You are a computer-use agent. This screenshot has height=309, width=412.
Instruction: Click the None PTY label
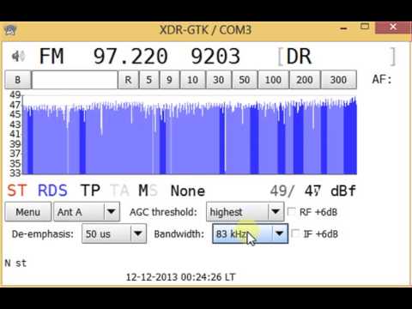[188, 191]
